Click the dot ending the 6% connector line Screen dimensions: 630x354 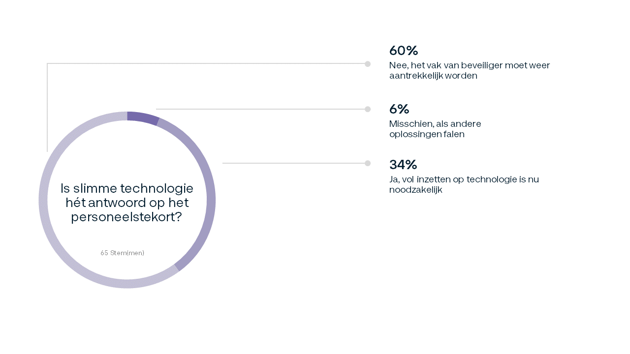pyautogui.click(x=368, y=109)
